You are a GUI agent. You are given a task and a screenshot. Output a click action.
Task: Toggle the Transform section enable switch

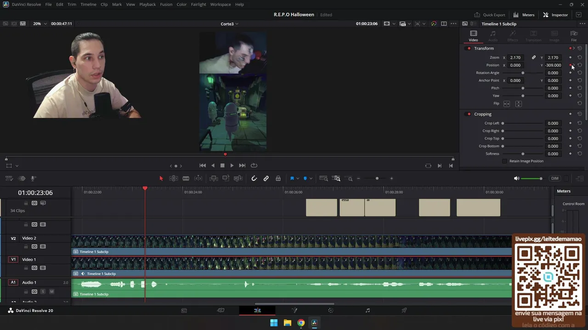(x=469, y=48)
